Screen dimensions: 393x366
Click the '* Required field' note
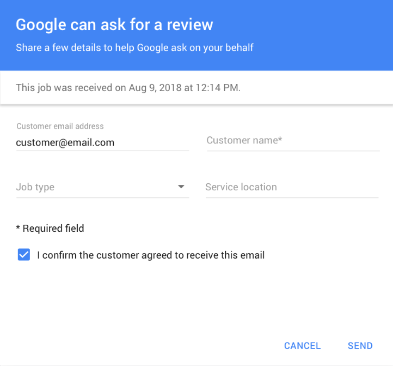tap(50, 229)
